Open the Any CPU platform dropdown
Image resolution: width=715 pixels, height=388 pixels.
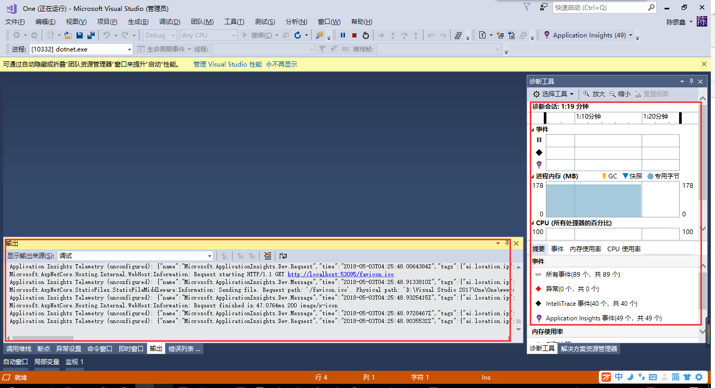pos(208,35)
